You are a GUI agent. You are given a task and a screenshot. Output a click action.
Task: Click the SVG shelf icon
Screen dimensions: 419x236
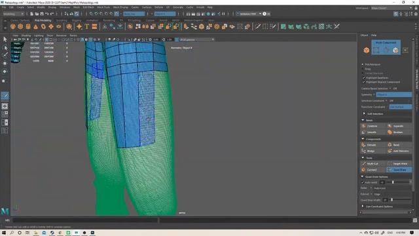pos(94,26)
